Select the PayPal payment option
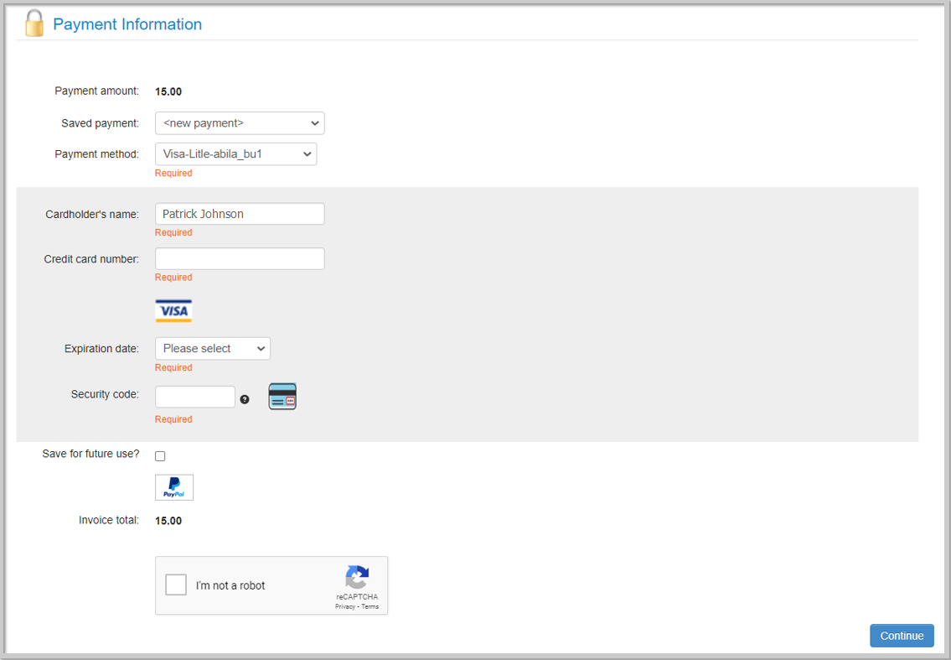 (173, 486)
